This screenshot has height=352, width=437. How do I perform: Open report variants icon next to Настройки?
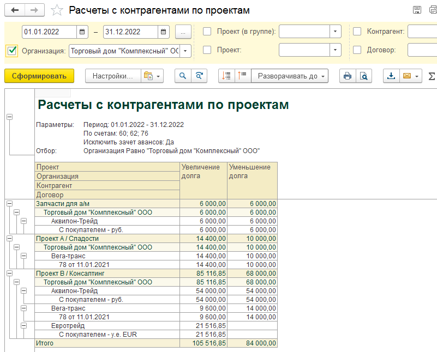coord(148,76)
